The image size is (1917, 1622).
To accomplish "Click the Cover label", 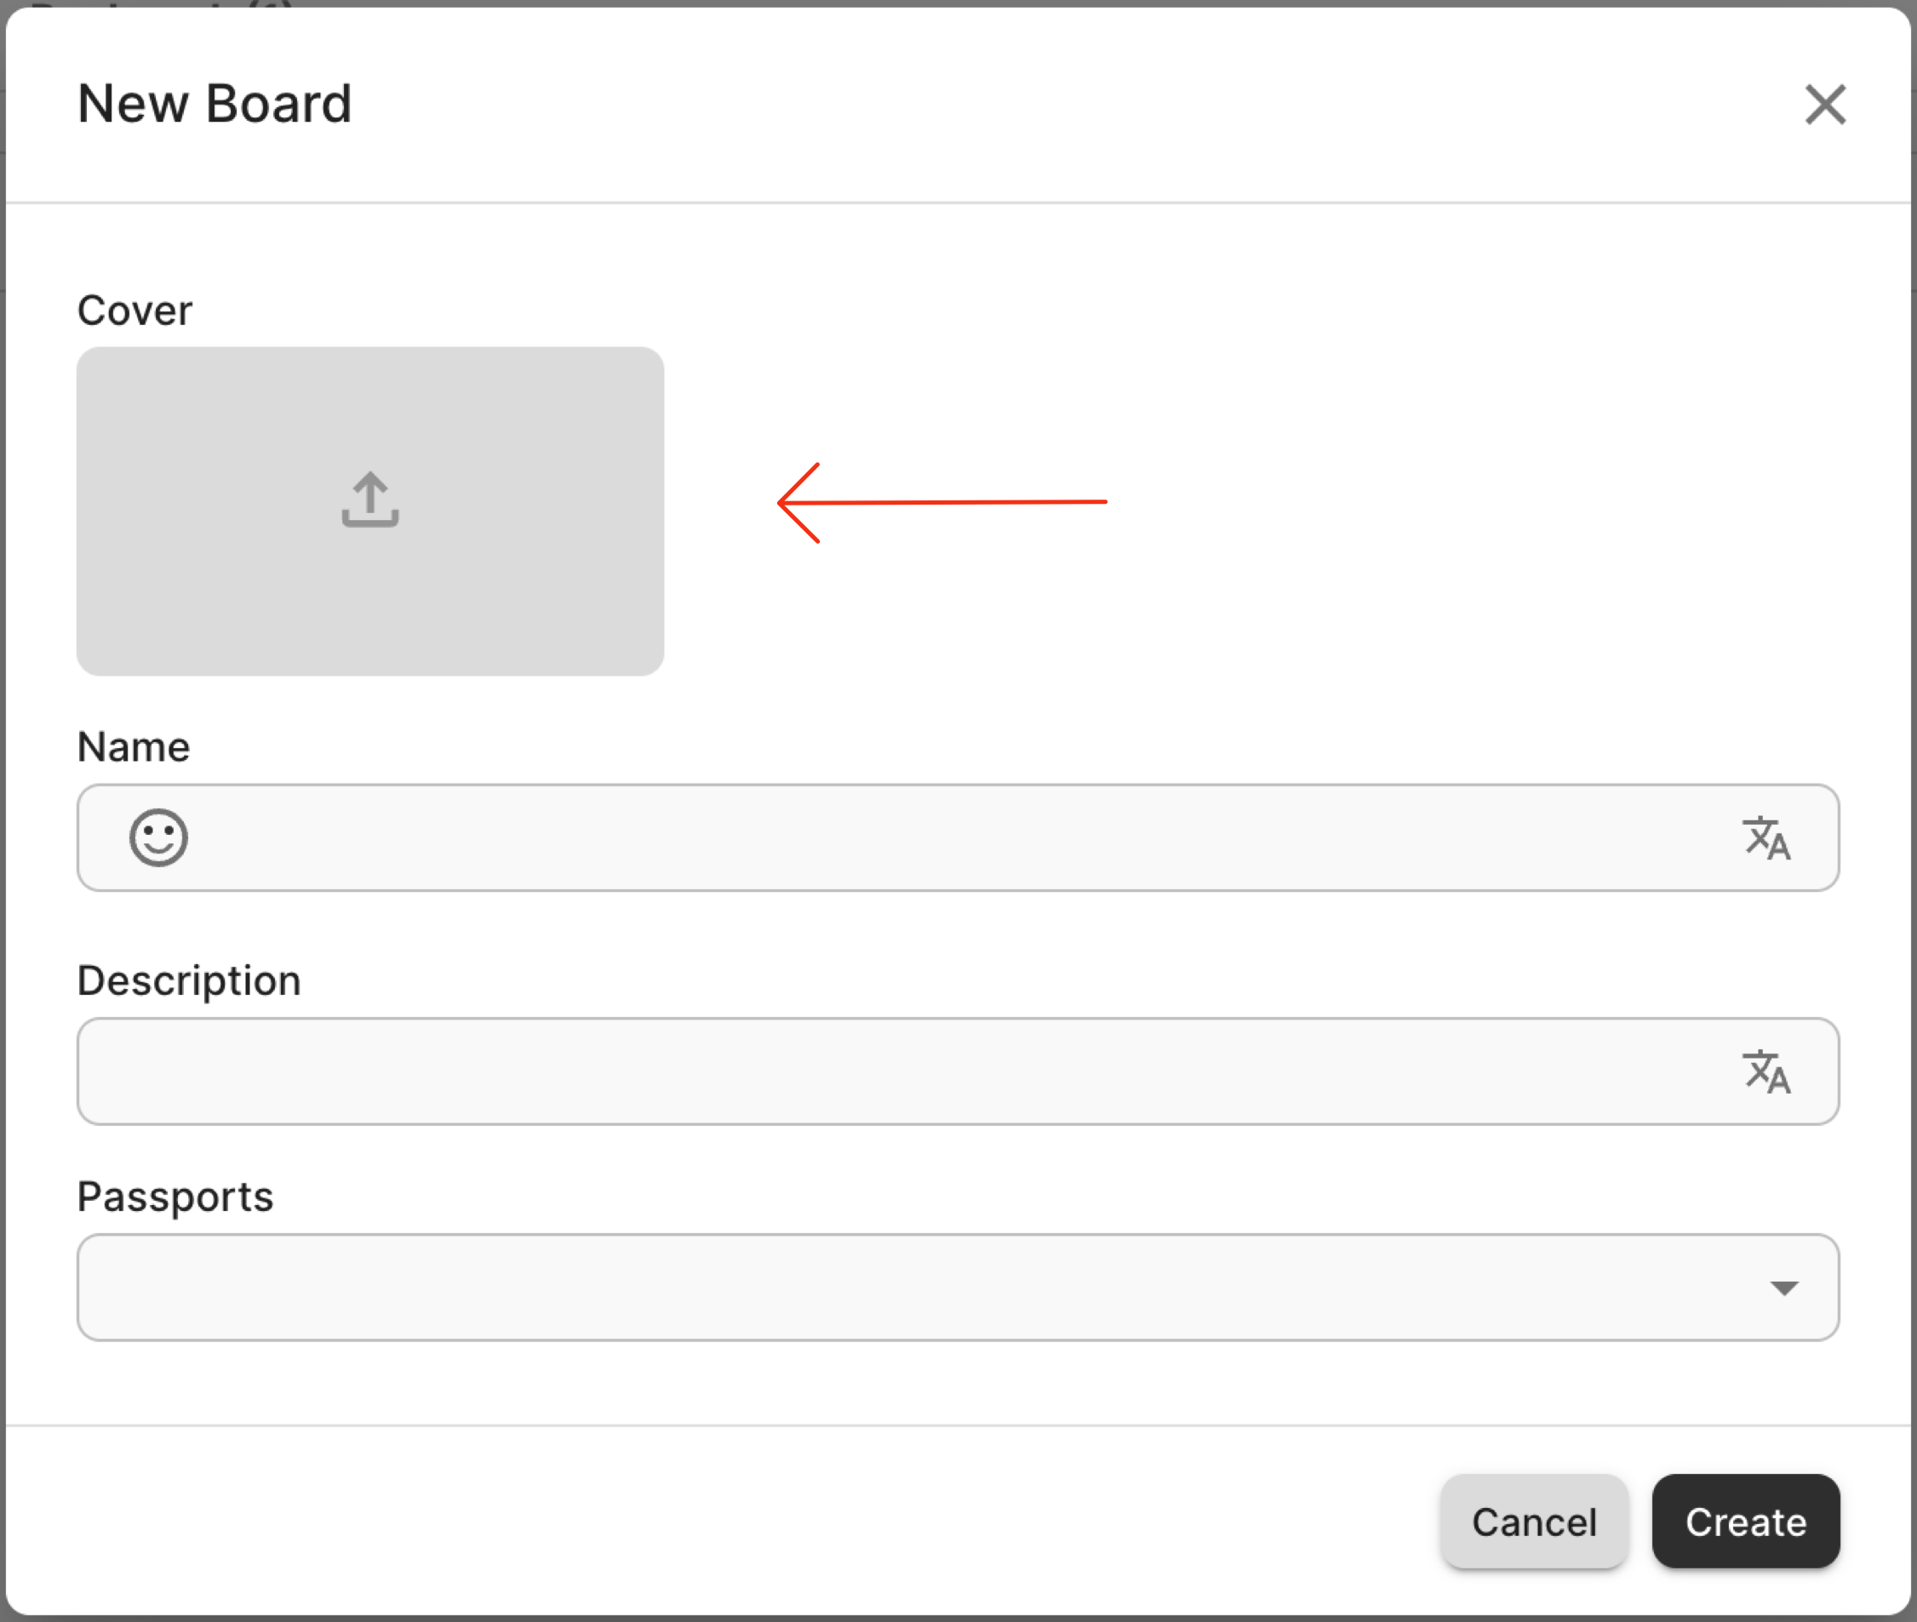I will 135,311.
